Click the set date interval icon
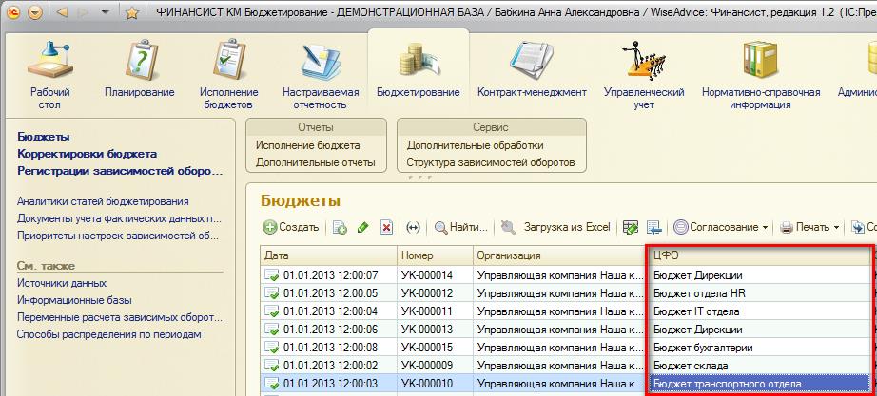 (x=413, y=227)
